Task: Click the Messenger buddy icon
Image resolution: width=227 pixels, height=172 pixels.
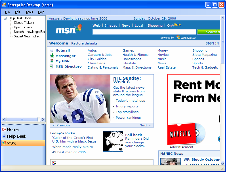Action: pyautogui.click(x=51, y=56)
